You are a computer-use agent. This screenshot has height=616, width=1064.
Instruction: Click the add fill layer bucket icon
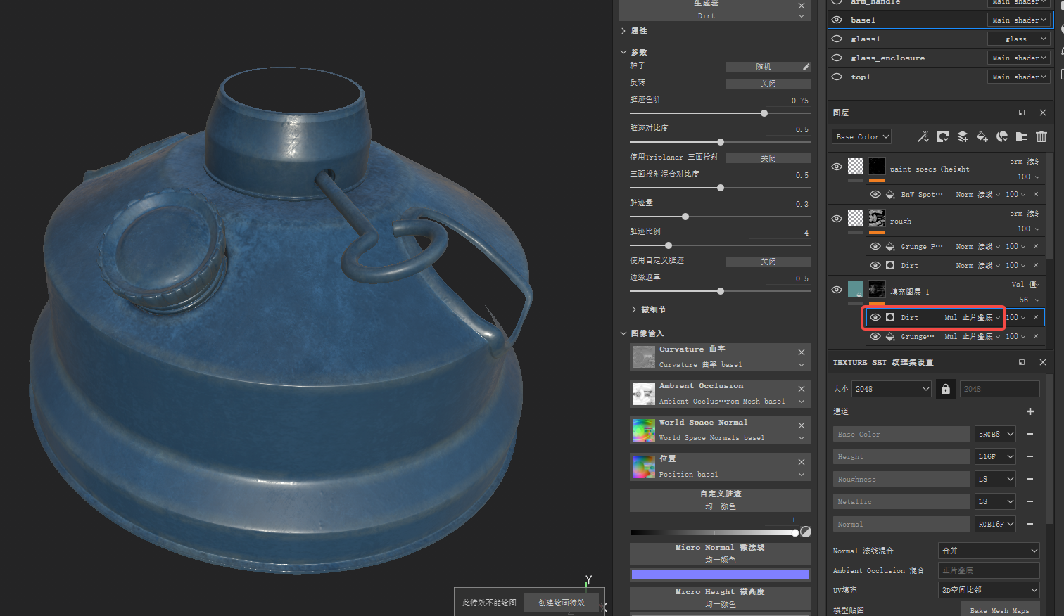tap(982, 136)
